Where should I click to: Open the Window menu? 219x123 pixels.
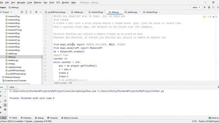[x=65, y=2]
